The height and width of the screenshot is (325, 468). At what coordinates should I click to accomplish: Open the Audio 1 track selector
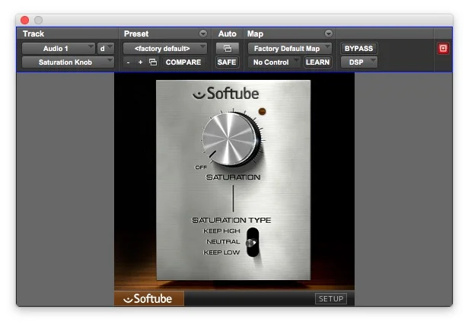(x=59, y=49)
